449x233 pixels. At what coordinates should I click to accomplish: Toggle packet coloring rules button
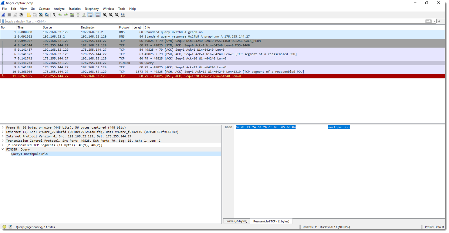point(97,15)
